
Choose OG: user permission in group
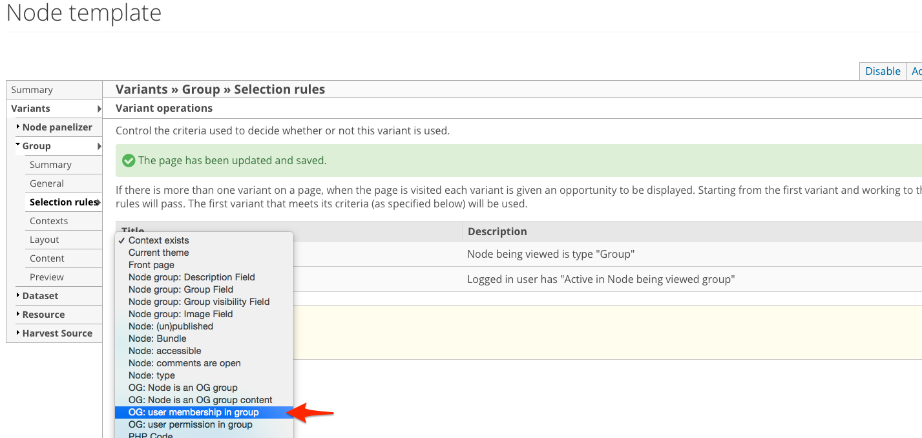tap(204, 424)
